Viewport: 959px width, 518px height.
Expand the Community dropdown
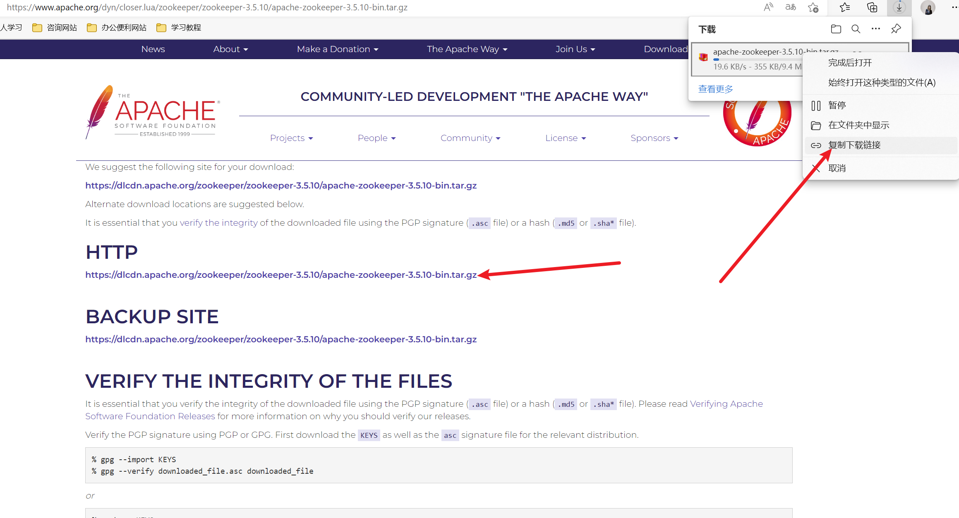coord(470,138)
